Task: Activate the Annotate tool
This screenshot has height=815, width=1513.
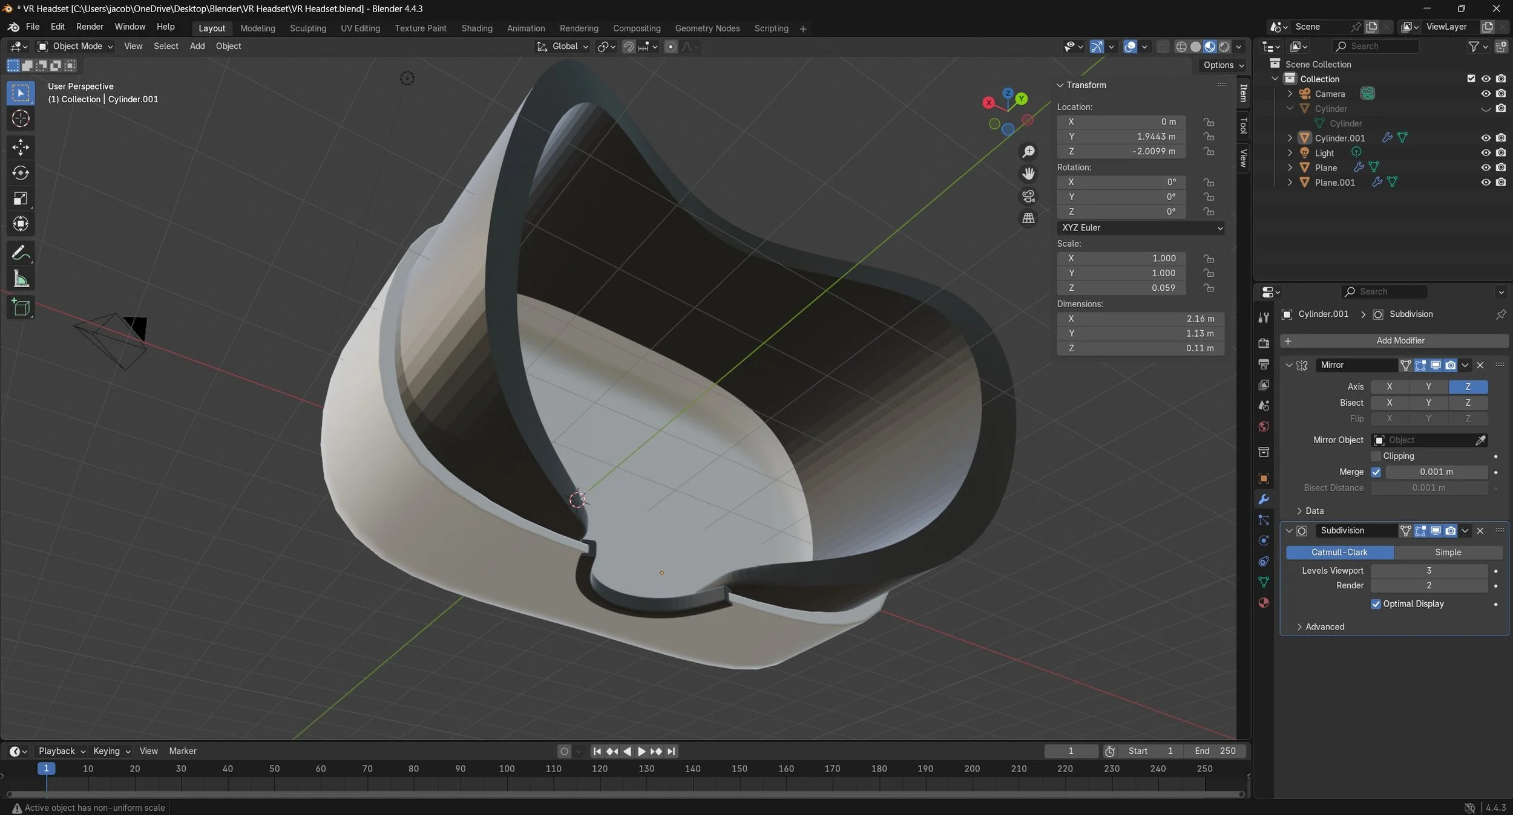Action: click(21, 253)
